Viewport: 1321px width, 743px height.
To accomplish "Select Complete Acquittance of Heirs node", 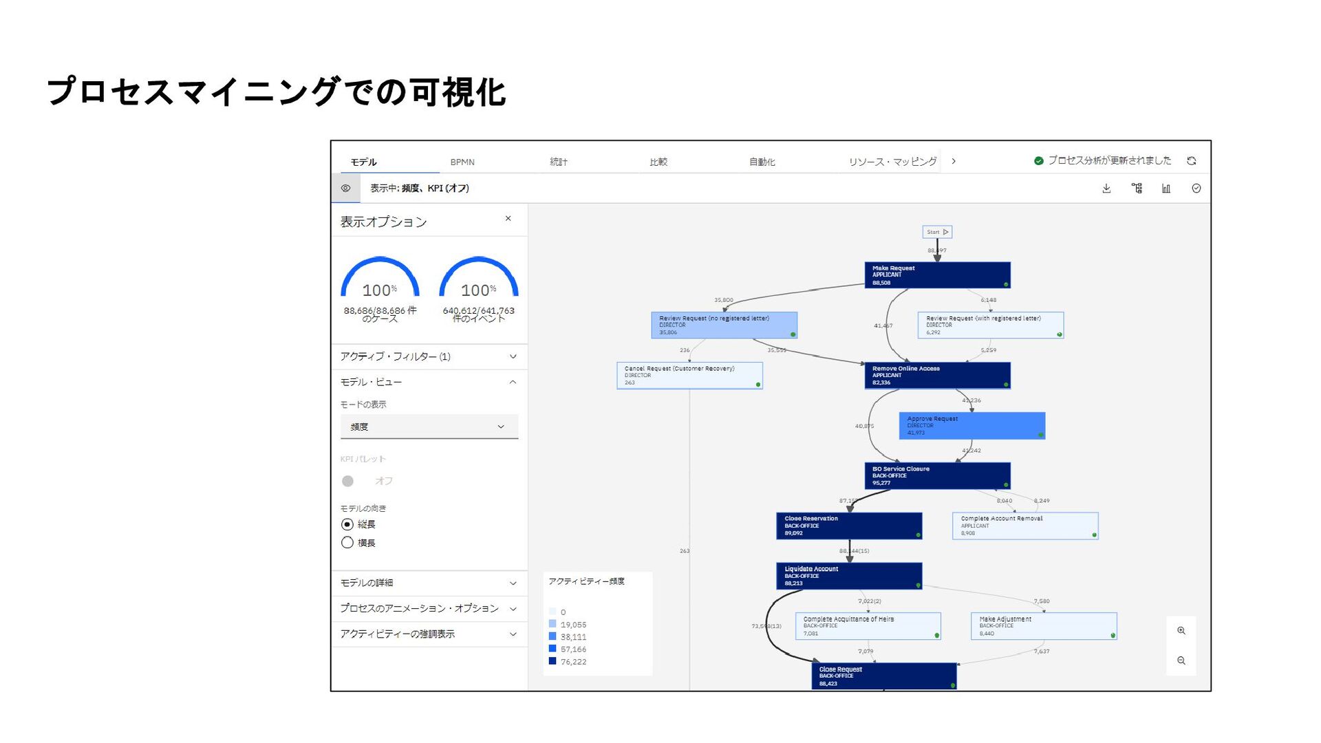I will (x=868, y=627).
